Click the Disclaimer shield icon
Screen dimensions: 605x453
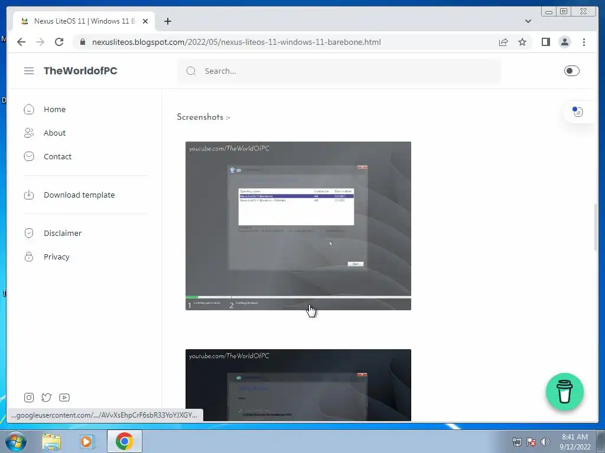(x=29, y=233)
